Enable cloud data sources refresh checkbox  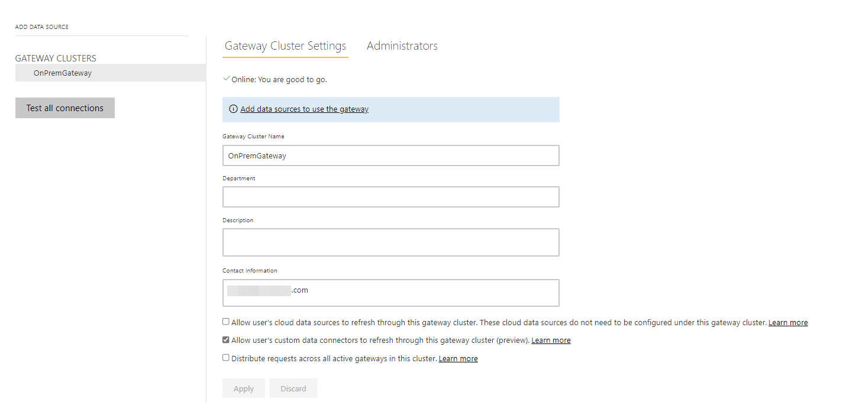(x=226, y=322)
